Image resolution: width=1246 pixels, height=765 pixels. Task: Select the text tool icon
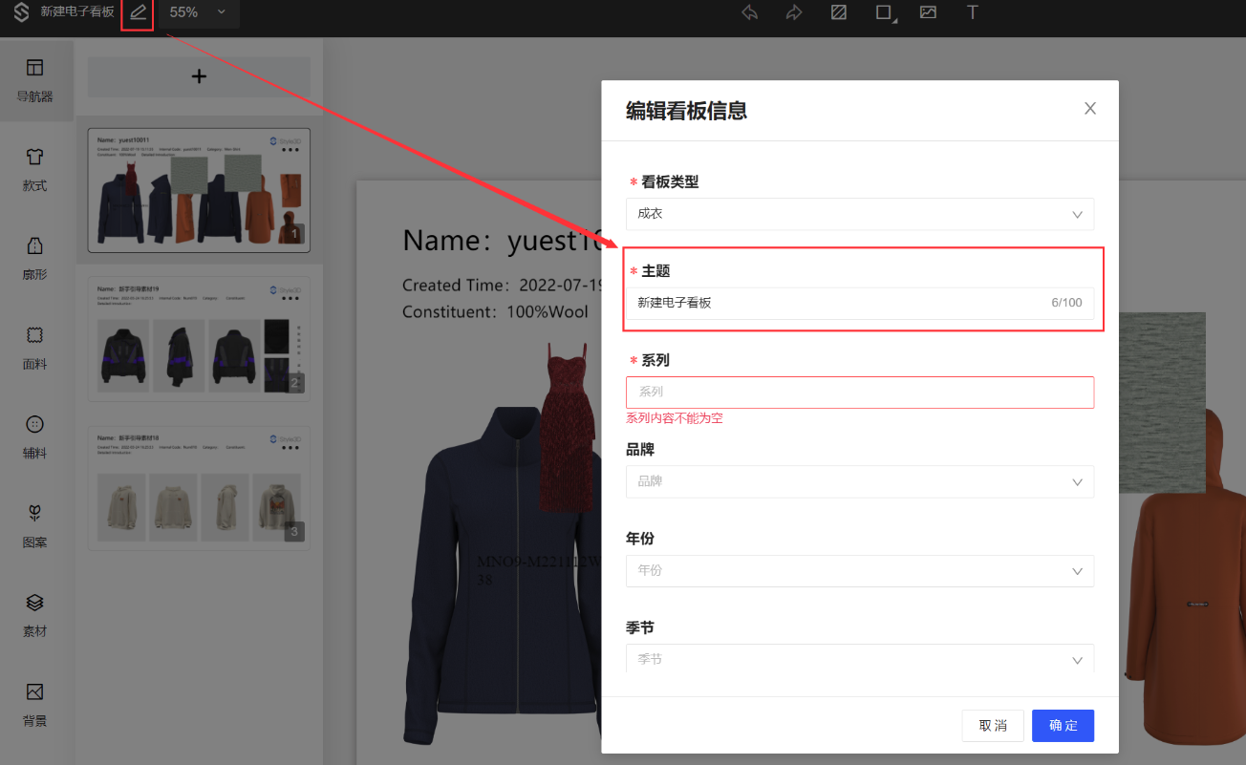coord(973,12)
